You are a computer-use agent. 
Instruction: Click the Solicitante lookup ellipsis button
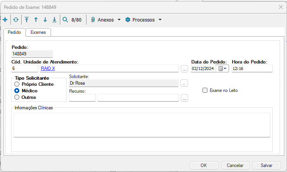[x=184, y=83]
